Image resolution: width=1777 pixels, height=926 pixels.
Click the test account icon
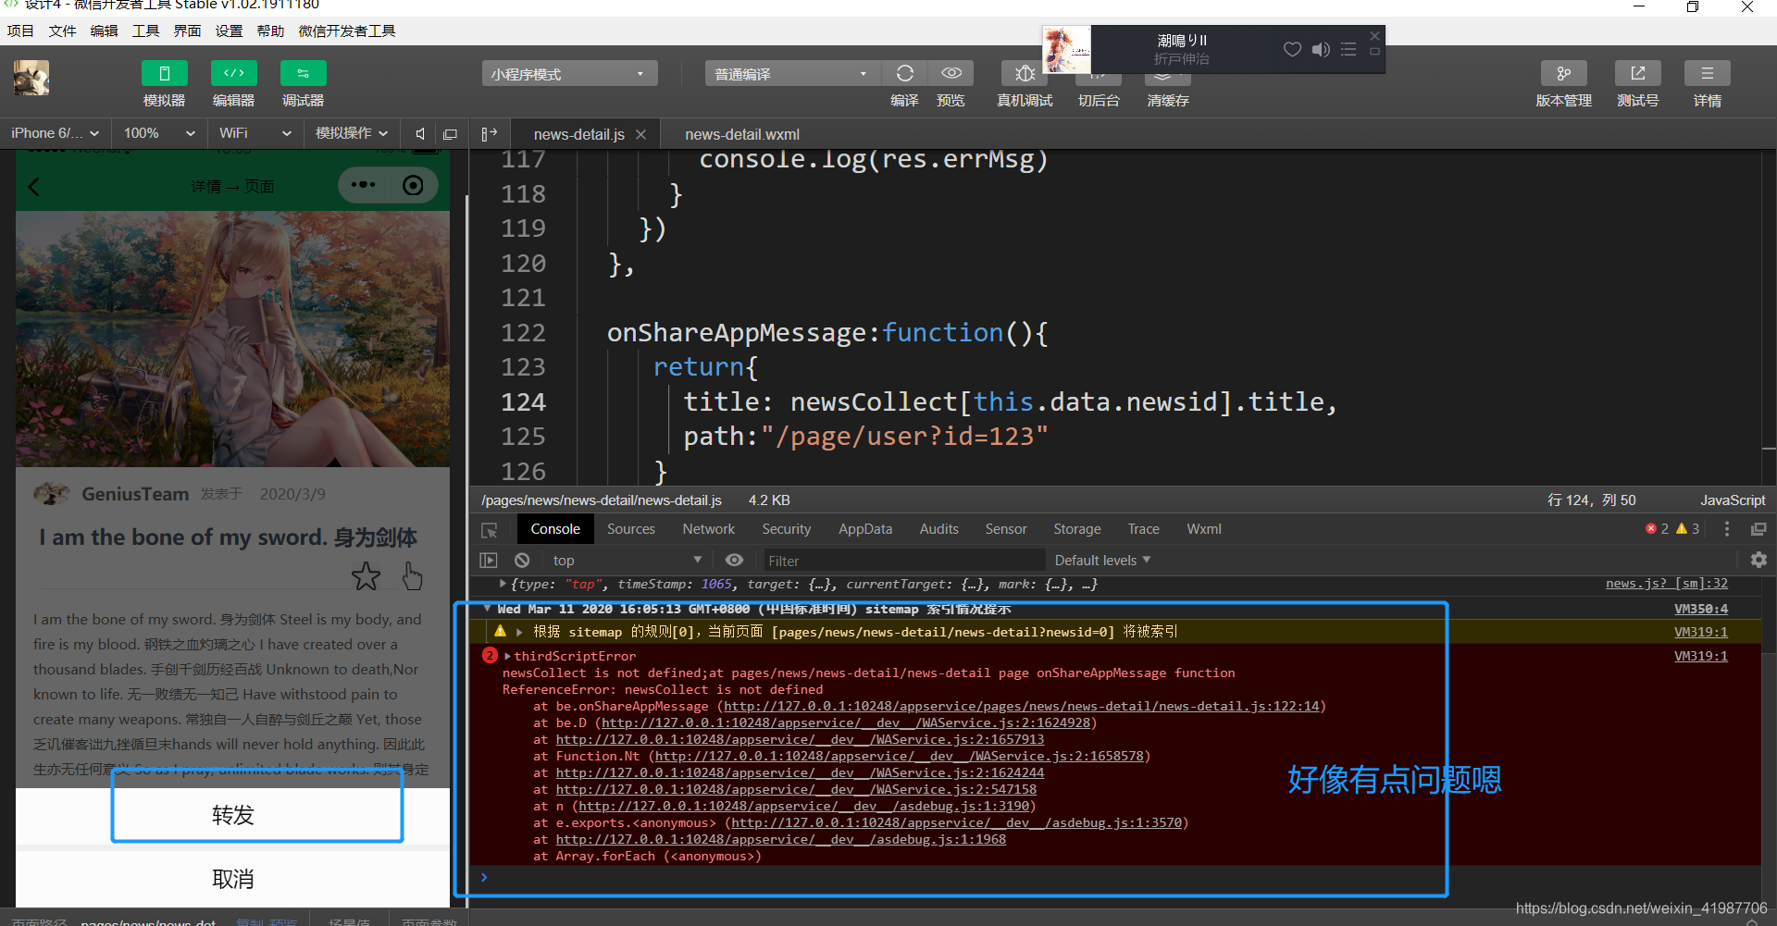1637,73
